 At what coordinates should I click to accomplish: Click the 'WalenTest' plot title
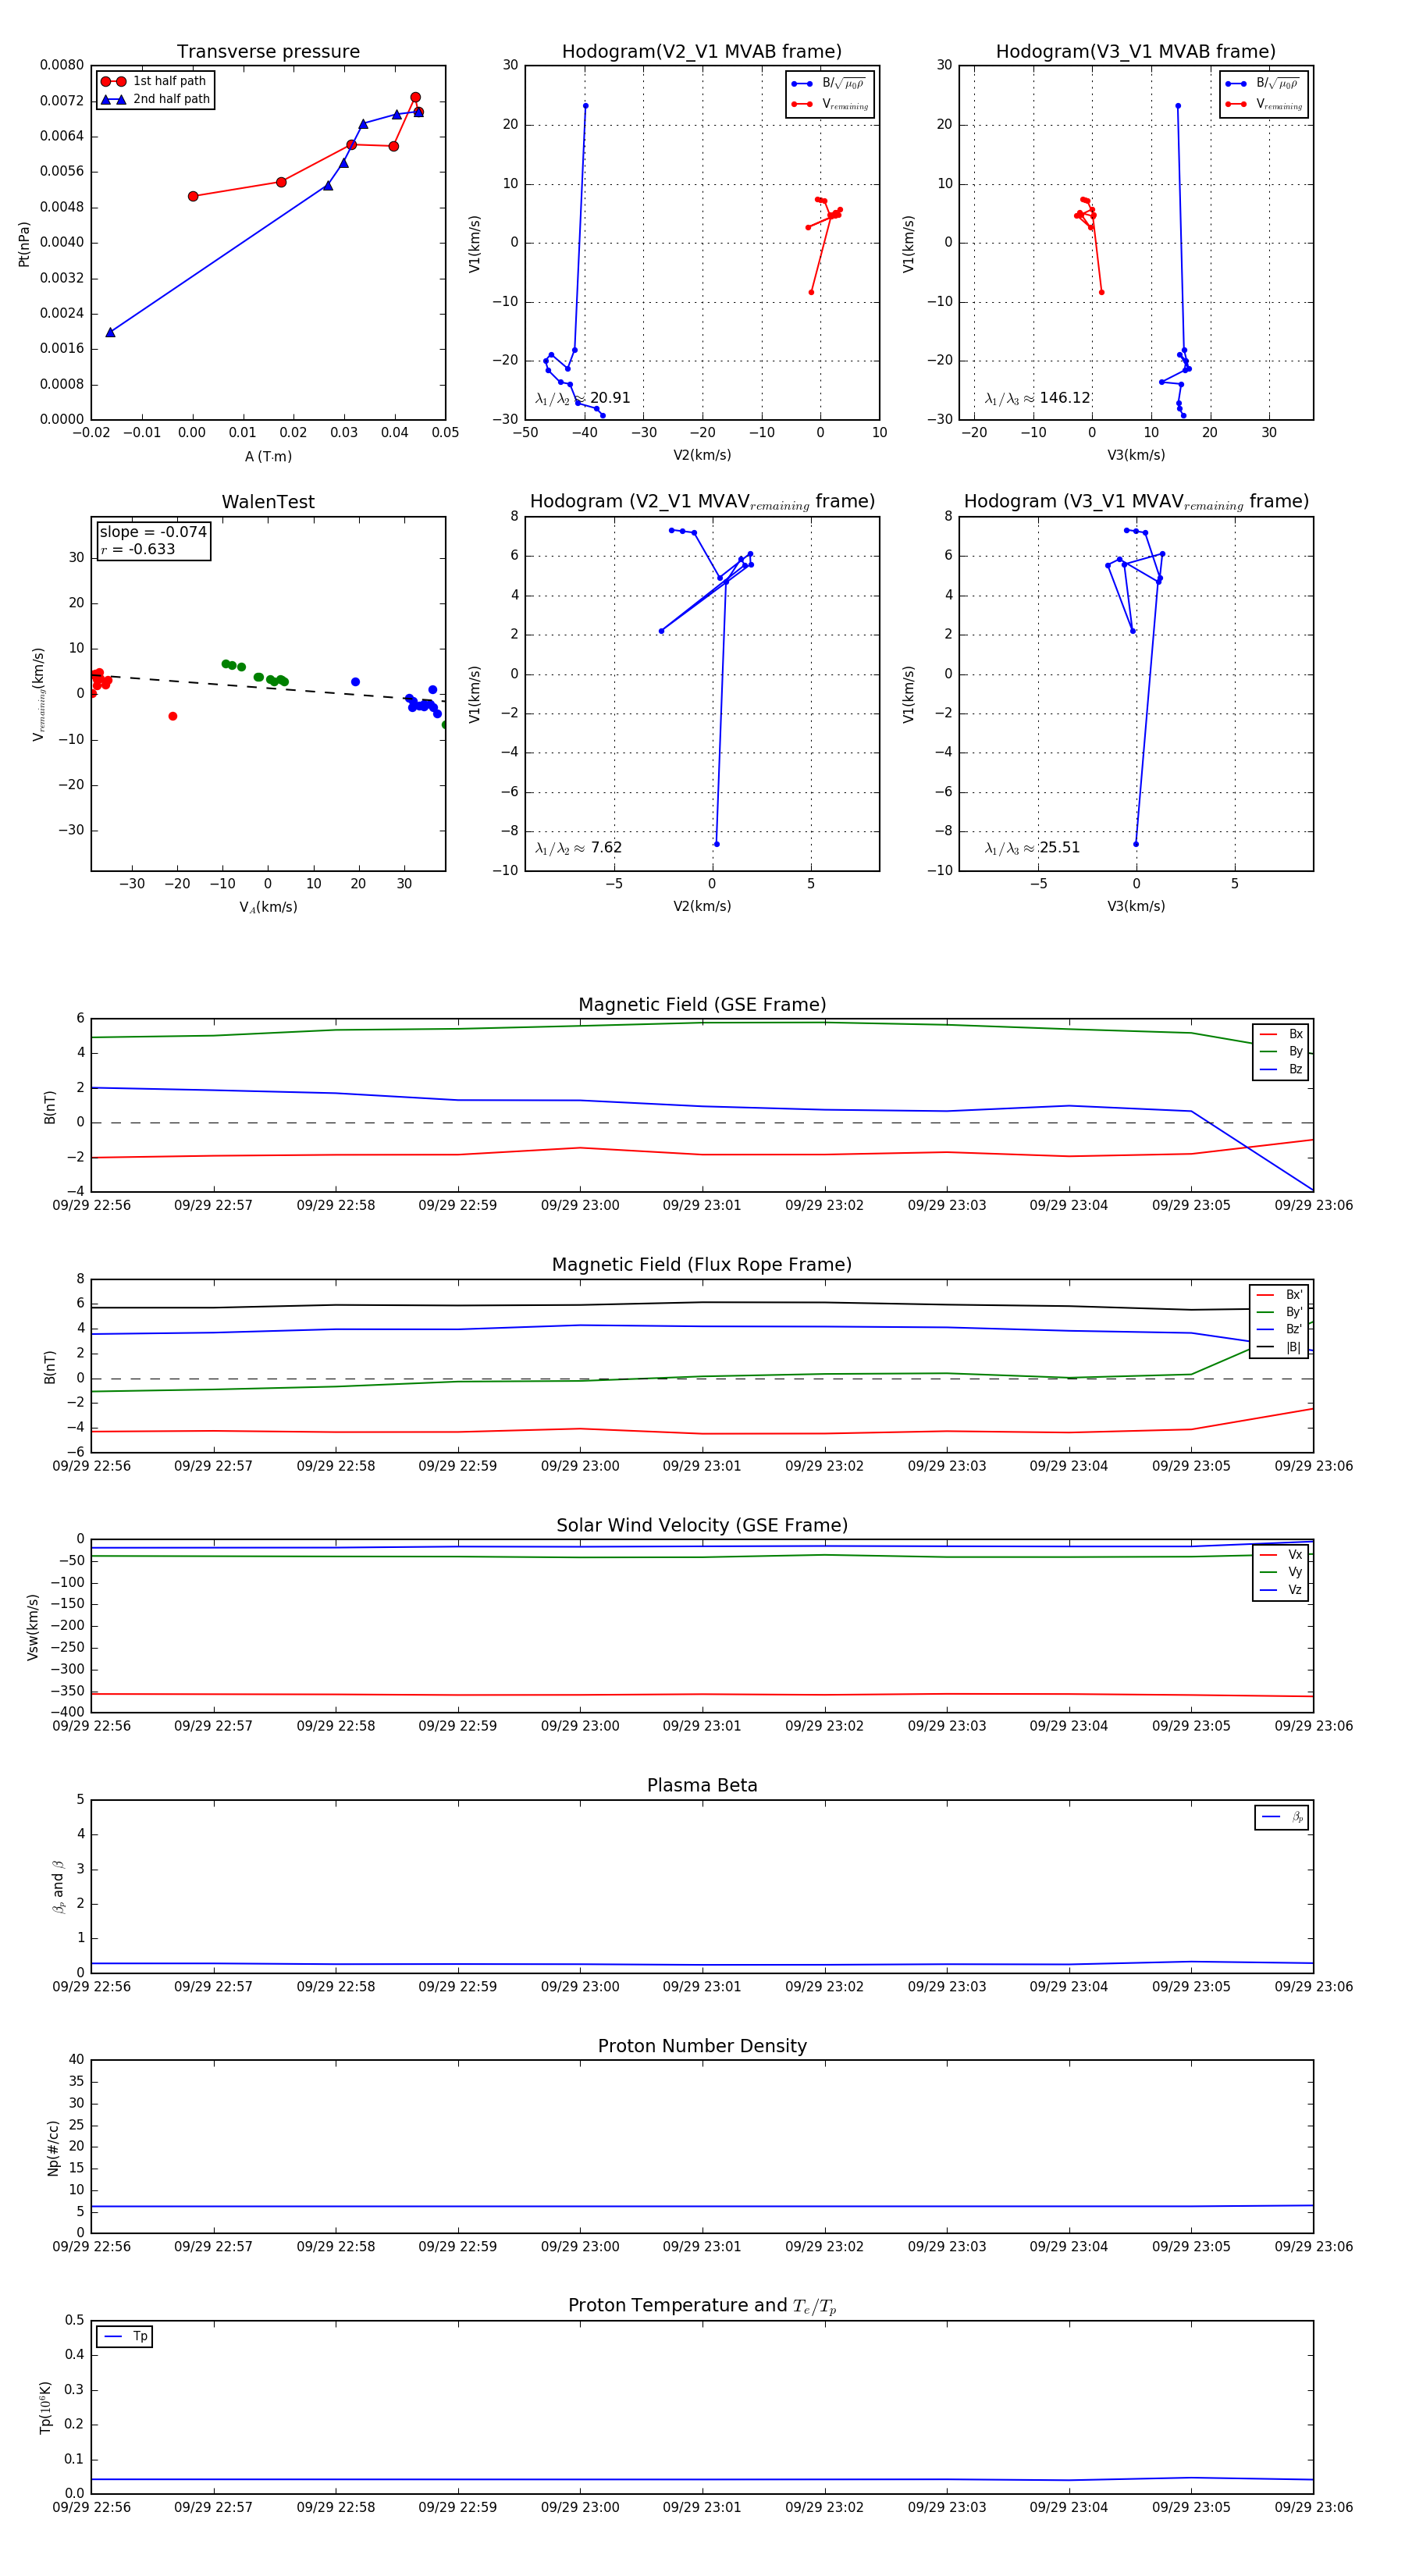point(268,502)
